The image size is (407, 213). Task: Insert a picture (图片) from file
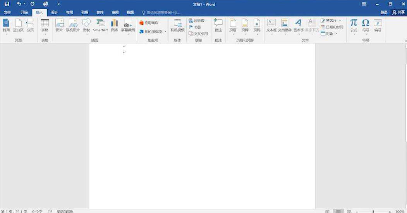pyautogui.click(x=59, y=26)
